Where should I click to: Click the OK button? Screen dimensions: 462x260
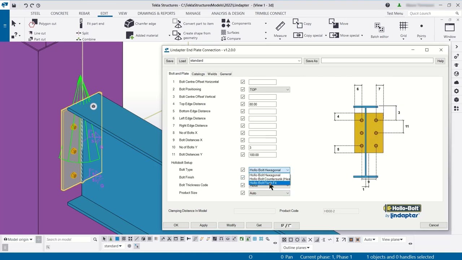[176, 225]
